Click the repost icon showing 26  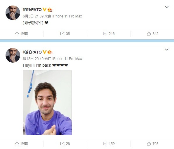62,143
